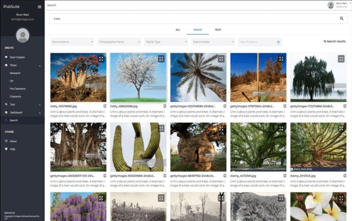Open the Getty_151078580.jpg bottle tree thumbnail
This screenshot has height=221, width=352.
tap(78, 77)
